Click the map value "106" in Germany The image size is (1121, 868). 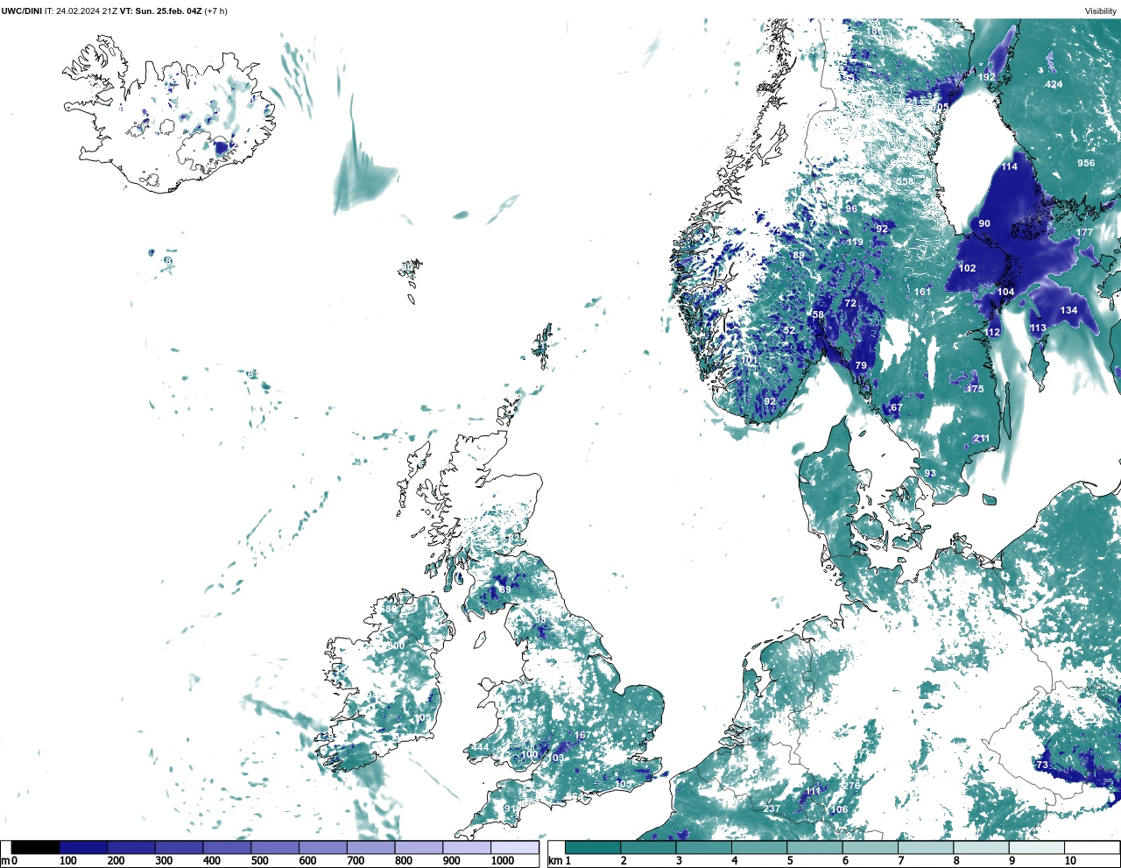point(839,809)
